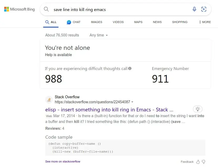This screenshot has height=168, width=218.
Task: Click the Stack Overflow site favicon
Action: click(49, 99)
